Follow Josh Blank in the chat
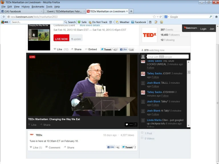 tap(155, 86)
